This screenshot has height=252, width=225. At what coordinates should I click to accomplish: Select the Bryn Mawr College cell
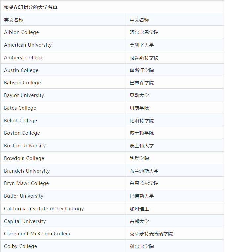click(x=26, y=183)
